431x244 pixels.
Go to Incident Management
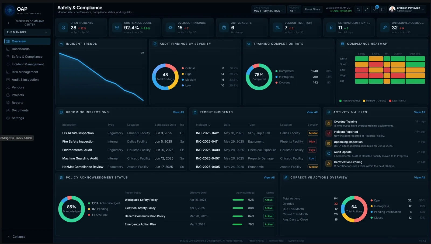tap(27, 64)
